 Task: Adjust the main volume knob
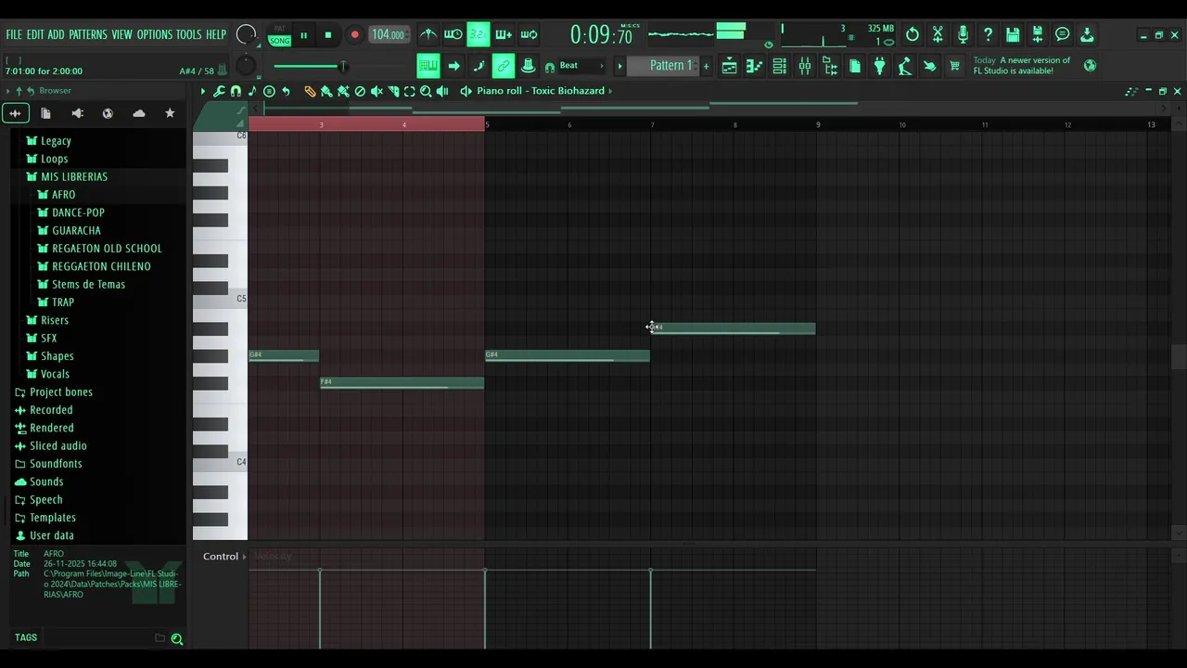246,35
